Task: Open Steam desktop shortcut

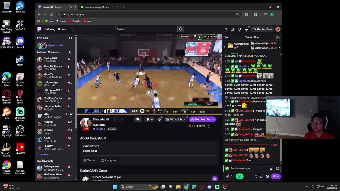Action: (x=20, y=60)
